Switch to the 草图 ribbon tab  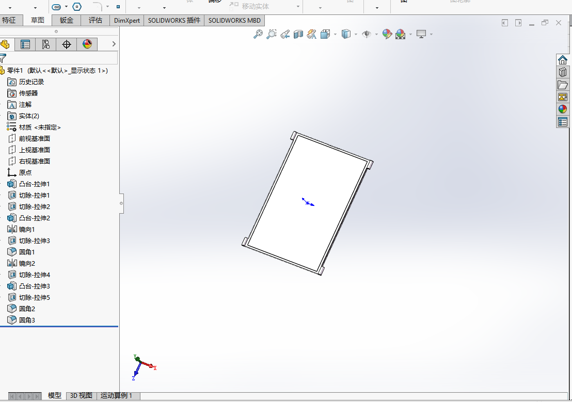pos(37,21)
